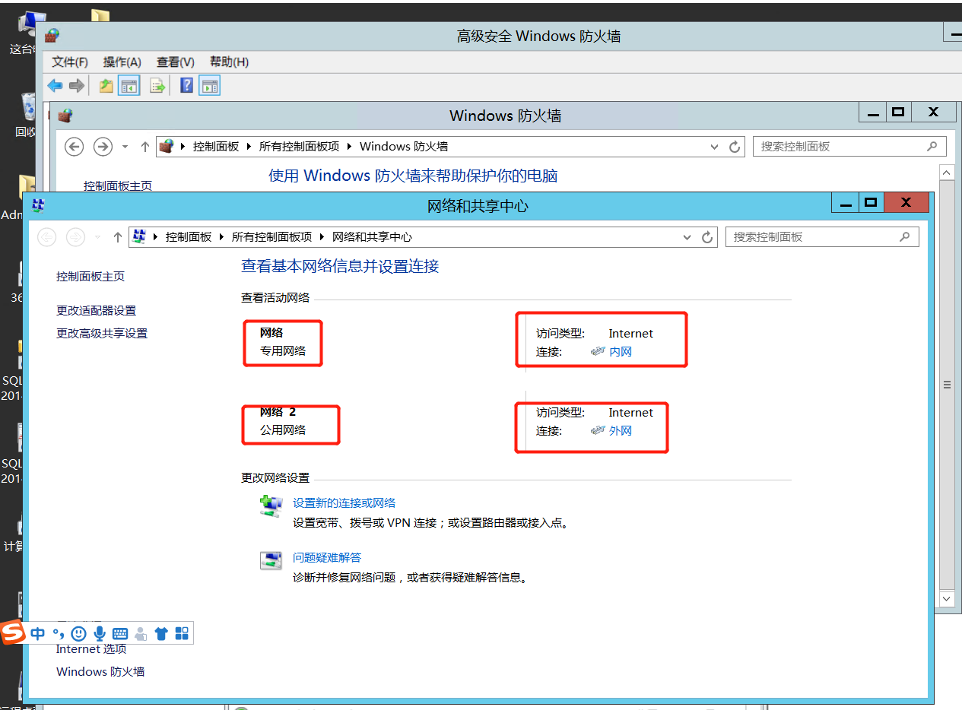Screen dimensions: 962x710
Task: Click the microphone voice input icon
Action: click(99, 633)
